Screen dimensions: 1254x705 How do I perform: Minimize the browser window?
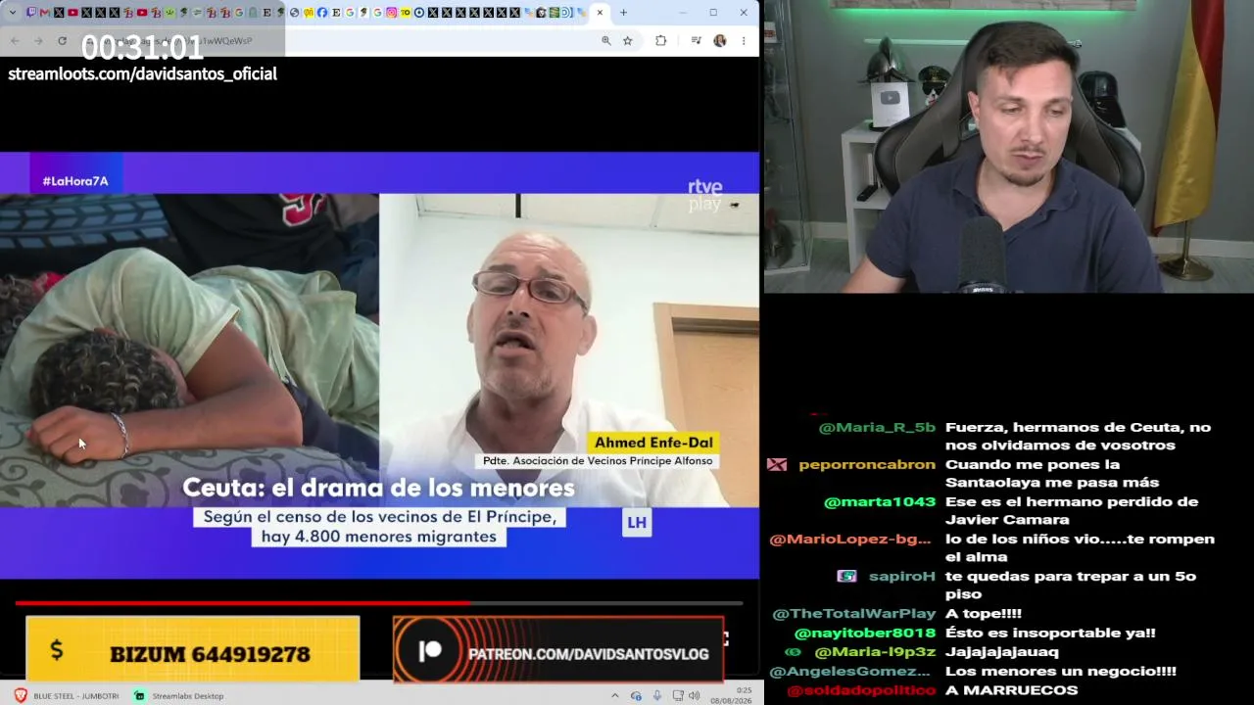[685, 13]
